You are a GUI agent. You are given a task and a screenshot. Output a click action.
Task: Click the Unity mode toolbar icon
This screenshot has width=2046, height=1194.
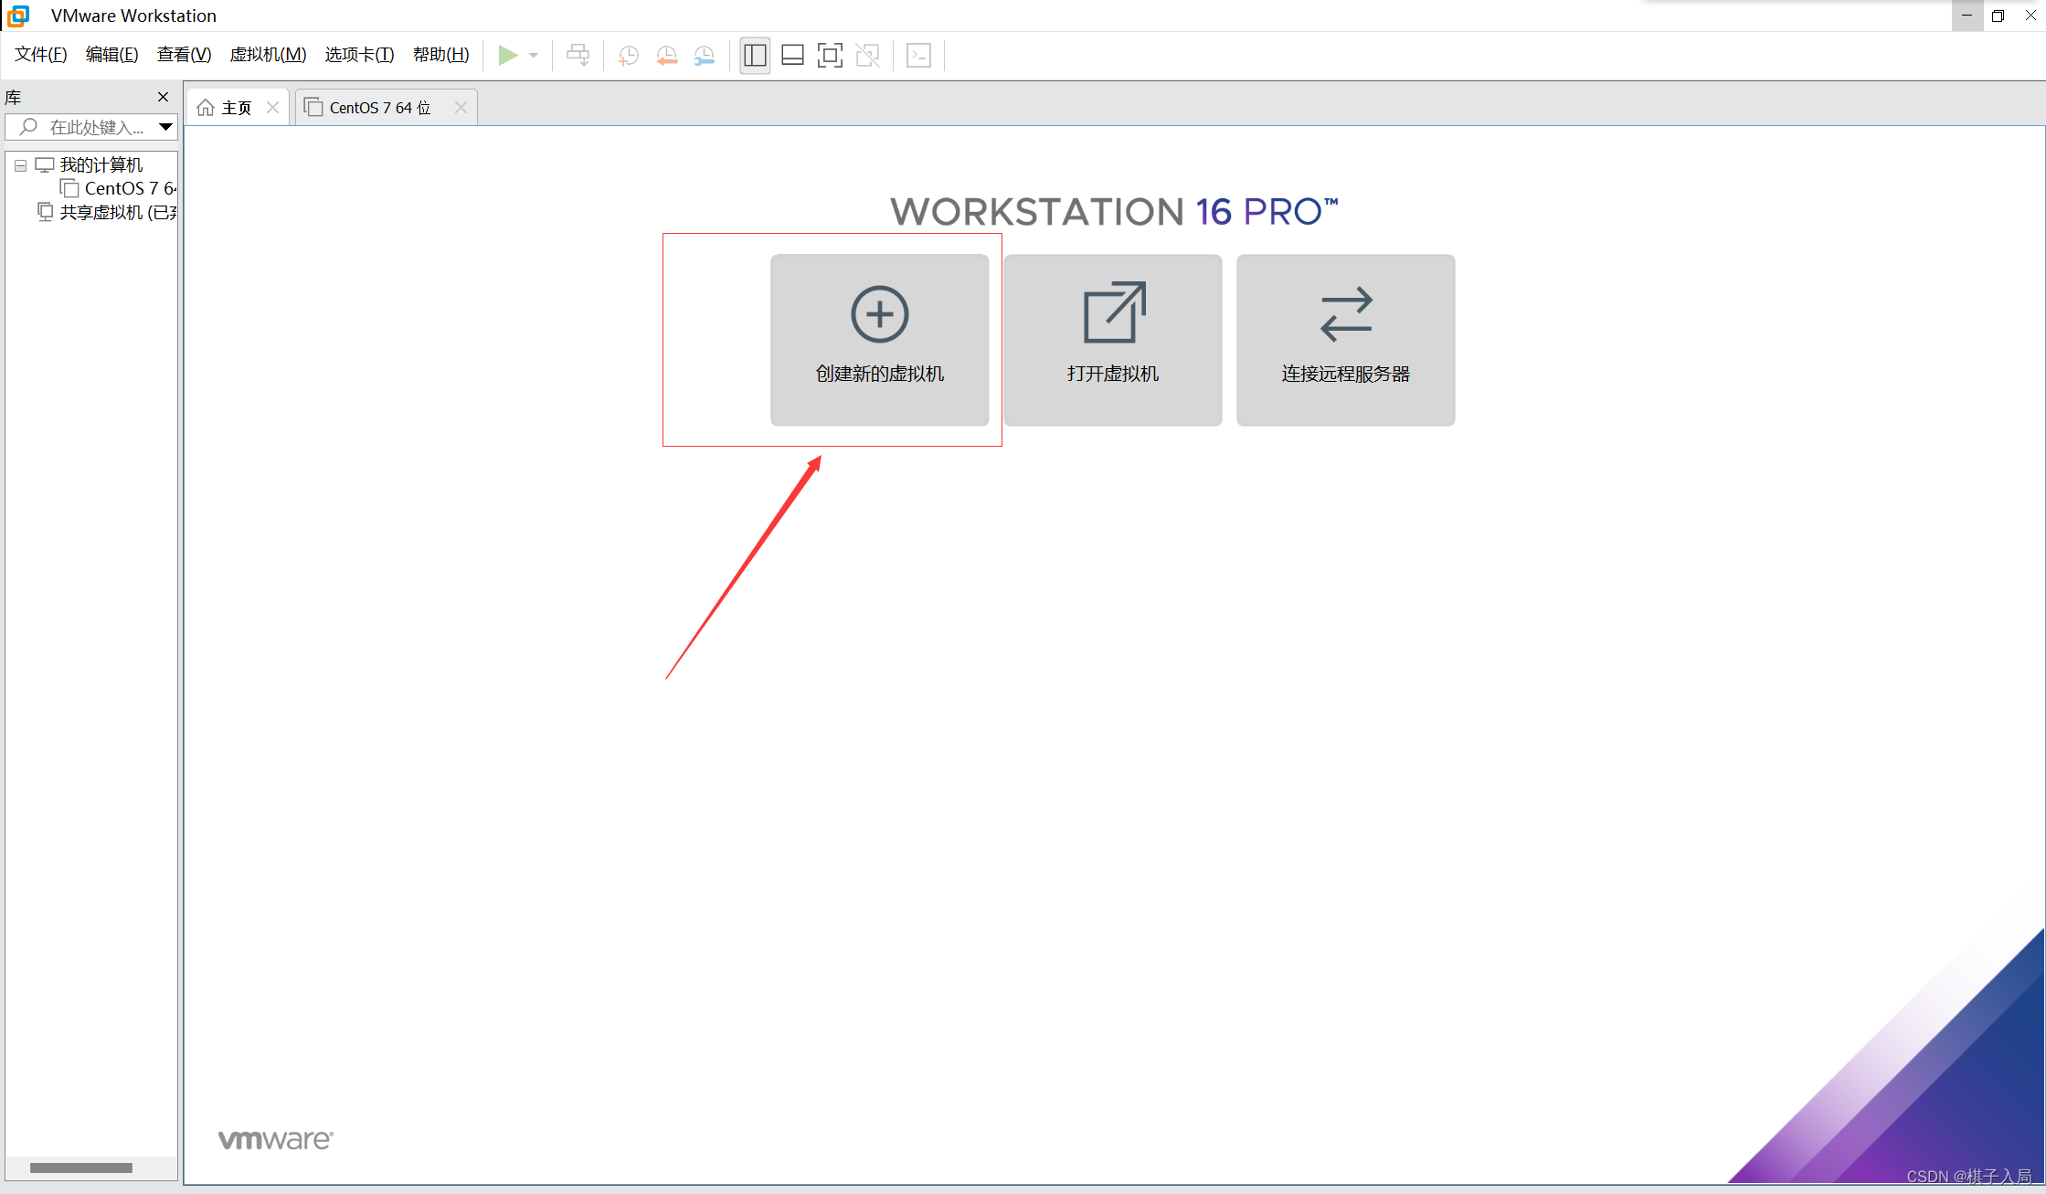pyautogui.click(x=868, y=55)
